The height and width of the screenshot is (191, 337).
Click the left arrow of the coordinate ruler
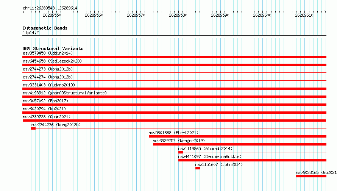[x=23, y=12]
